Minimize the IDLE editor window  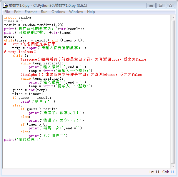pyautogui.click(x=151, y=5)
